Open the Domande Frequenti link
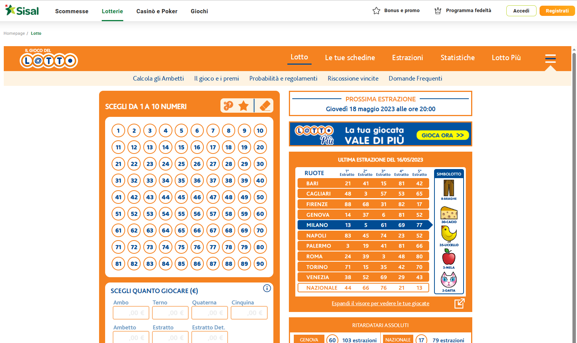577x343 pixels. click(x=416, y=78)
